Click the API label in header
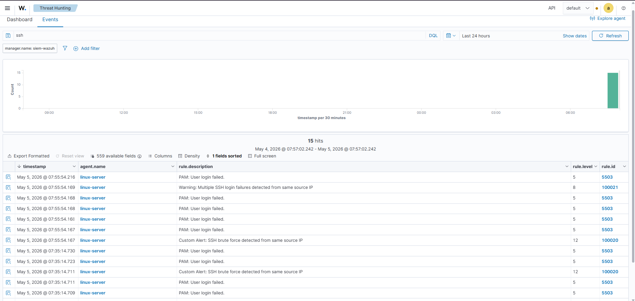This screenshot has height=301, width=635. pyautogui.click(x=552, y=8)
